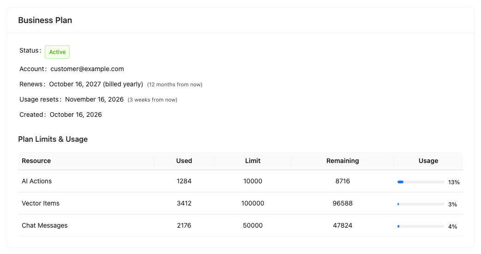481x254 pixels.
Task: Click renewal date October 16, 2027
Action: [x=75, y=84]
